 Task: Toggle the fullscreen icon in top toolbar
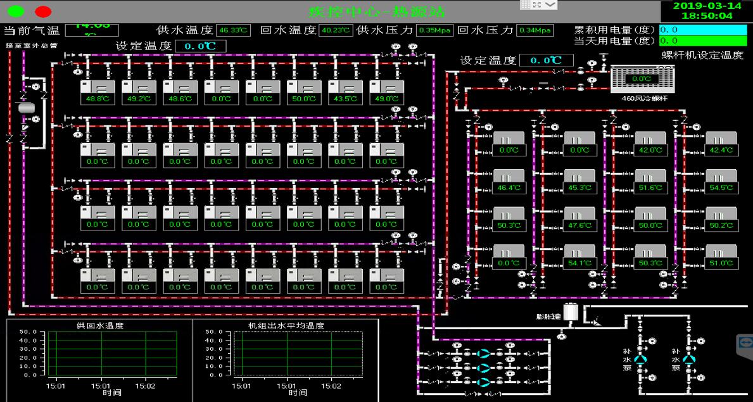[x=537, y=4]
